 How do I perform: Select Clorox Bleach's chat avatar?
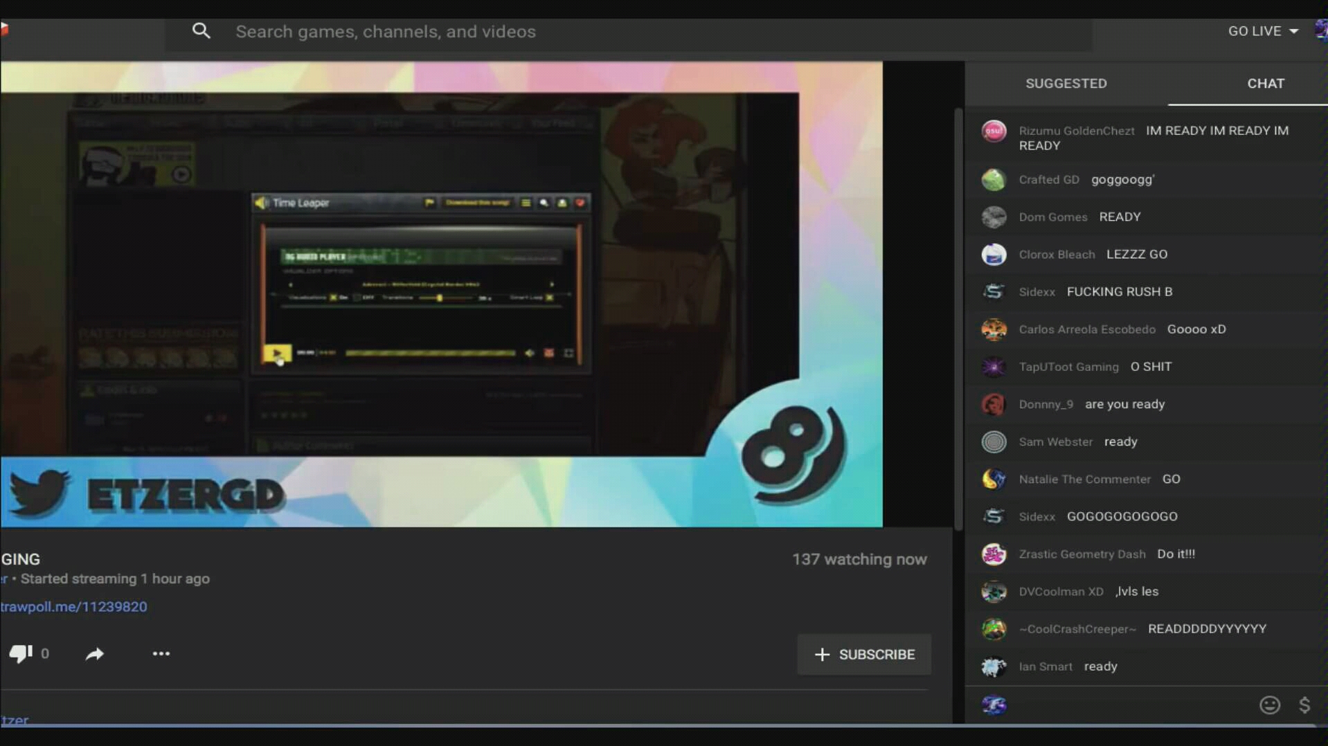click(994, 255)
